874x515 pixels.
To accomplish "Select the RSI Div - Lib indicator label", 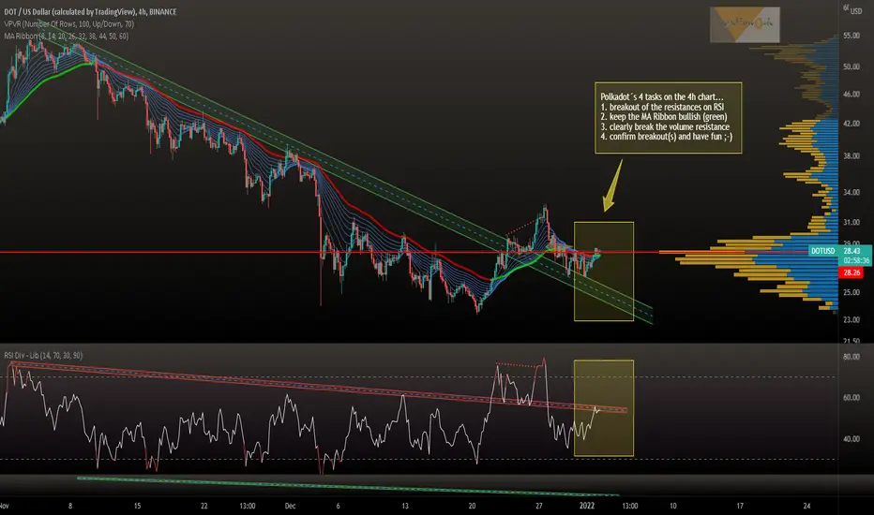I will (x=43, y=355).
